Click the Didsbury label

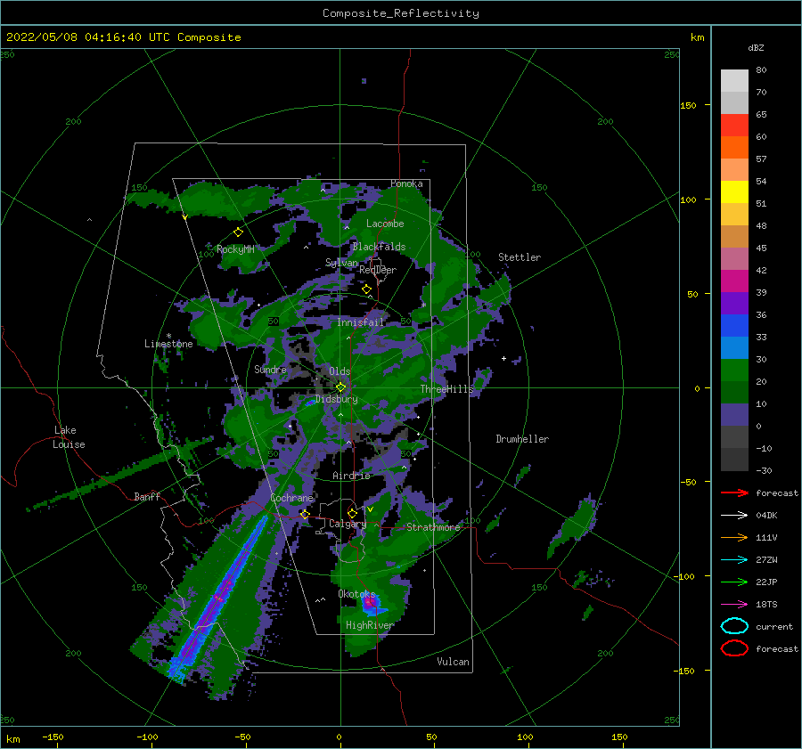[x=337, y=399]
